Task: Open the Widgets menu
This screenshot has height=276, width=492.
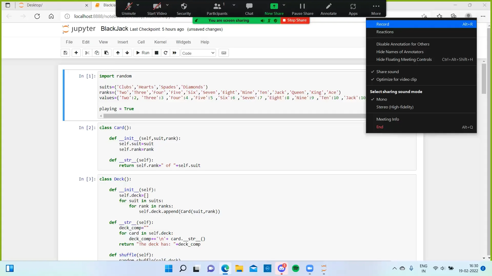Action: (183, 42)
